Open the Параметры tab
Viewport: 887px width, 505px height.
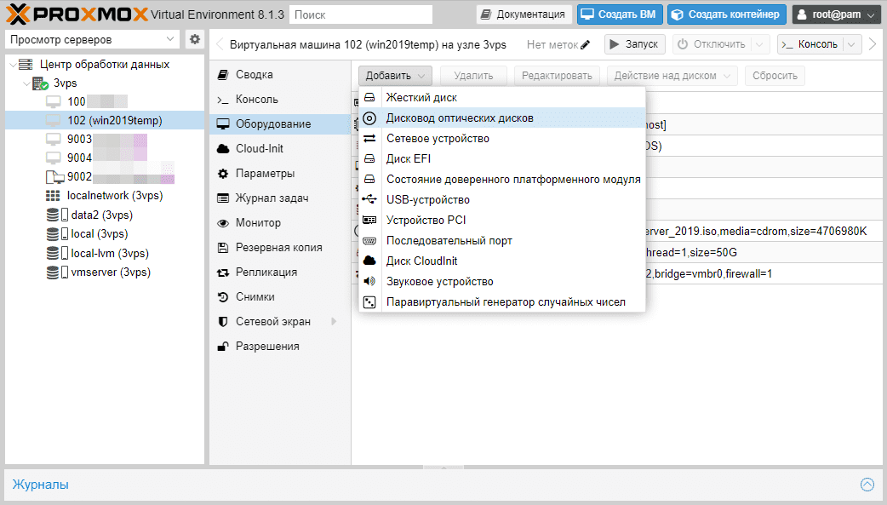[281, 173]
